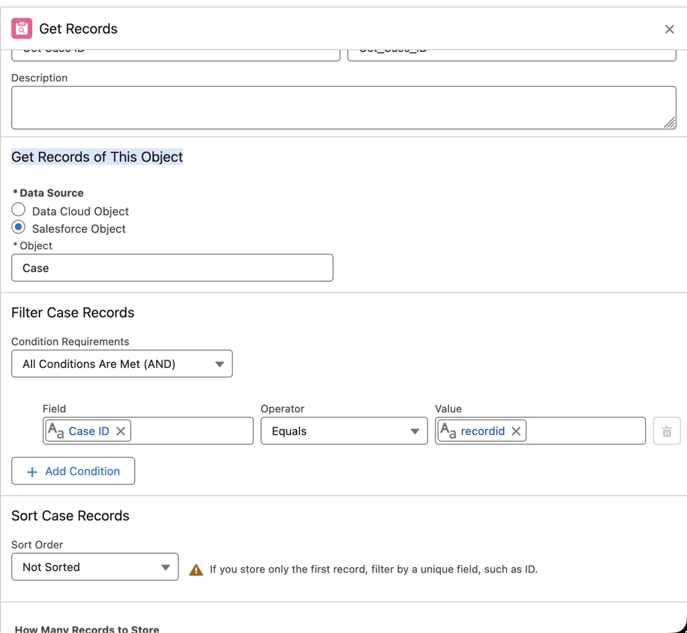Click the Get Records of This Object heading
The image size is (687, 633).
(x=97, y=157)
